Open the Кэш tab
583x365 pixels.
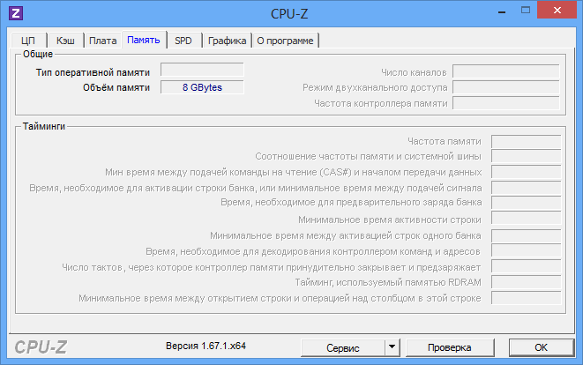pos(65,41)
